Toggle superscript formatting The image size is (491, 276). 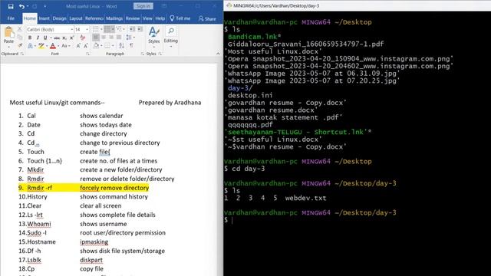[x=71, y=38]
